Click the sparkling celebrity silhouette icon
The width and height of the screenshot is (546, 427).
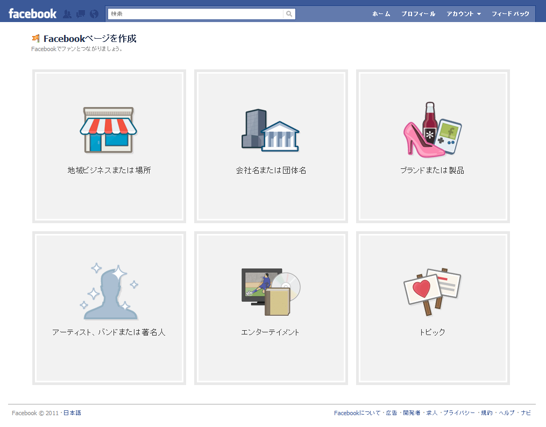click(109, 291)
